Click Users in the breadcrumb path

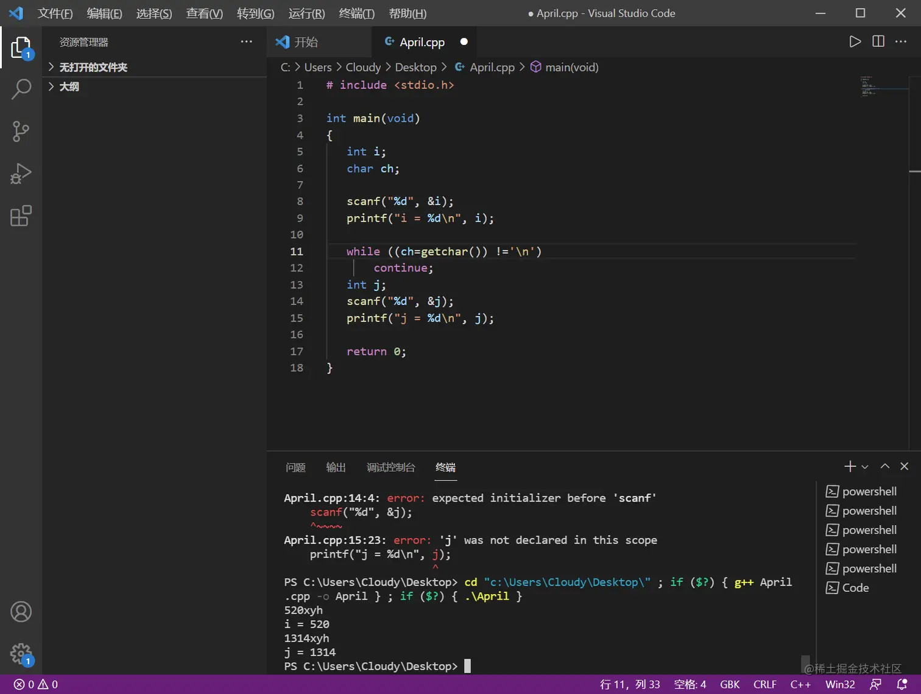tap(318, 67)
